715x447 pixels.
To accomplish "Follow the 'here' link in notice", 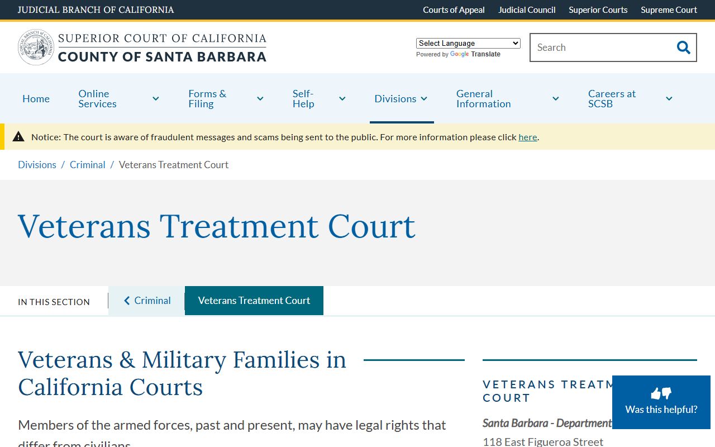I will 528,137.
